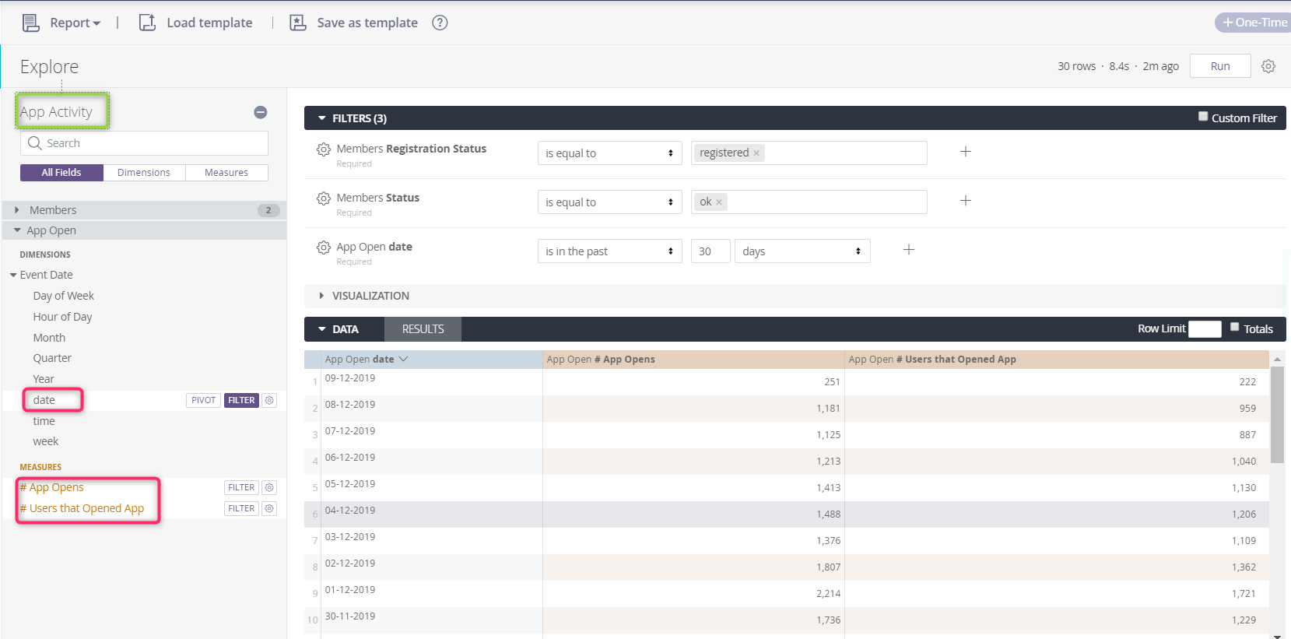Open gear for Members Status filter
The height and width of the screenshot is (639, 1291).
pos(324,198)
